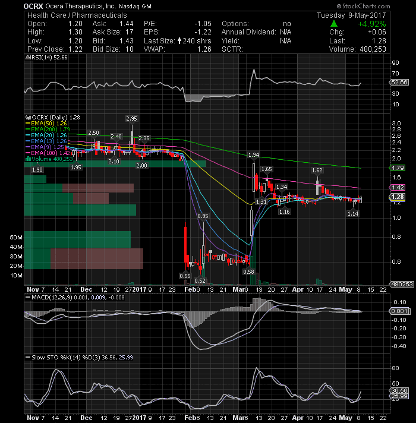Image resolution: width=416 pixels, height=423 pixels.
Task: Click the MACD legend line marker
Action: pyautogui.click(x=28, y=298)
